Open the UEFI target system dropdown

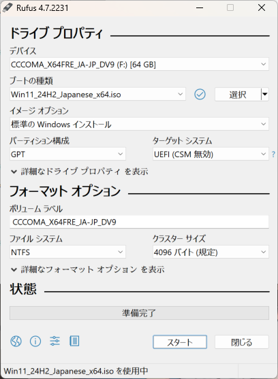211,154
